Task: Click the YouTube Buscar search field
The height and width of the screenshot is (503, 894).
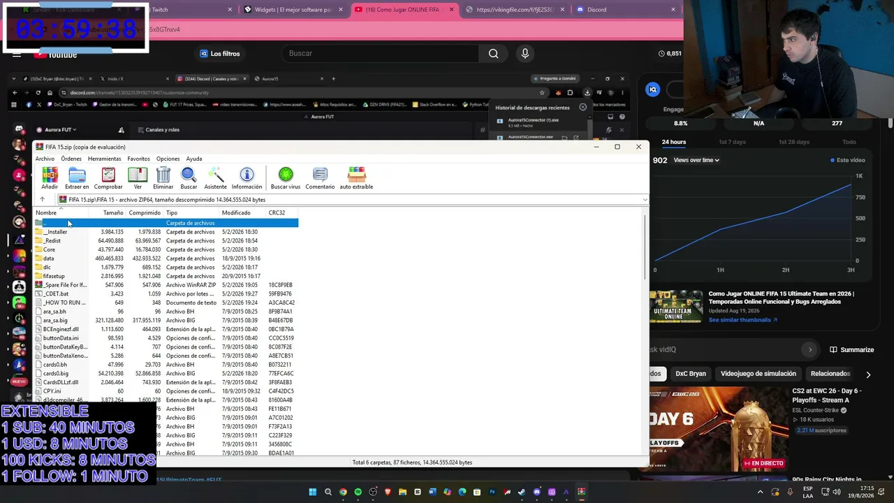Action: coord(381,53)
